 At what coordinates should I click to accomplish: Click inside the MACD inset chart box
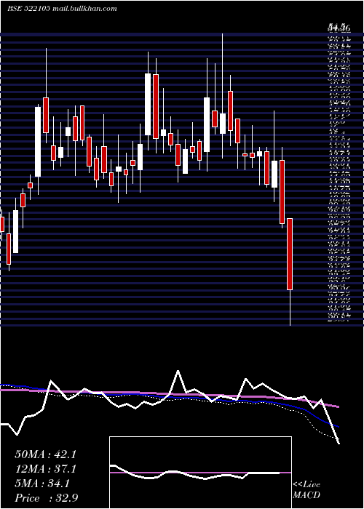(200, 473)
